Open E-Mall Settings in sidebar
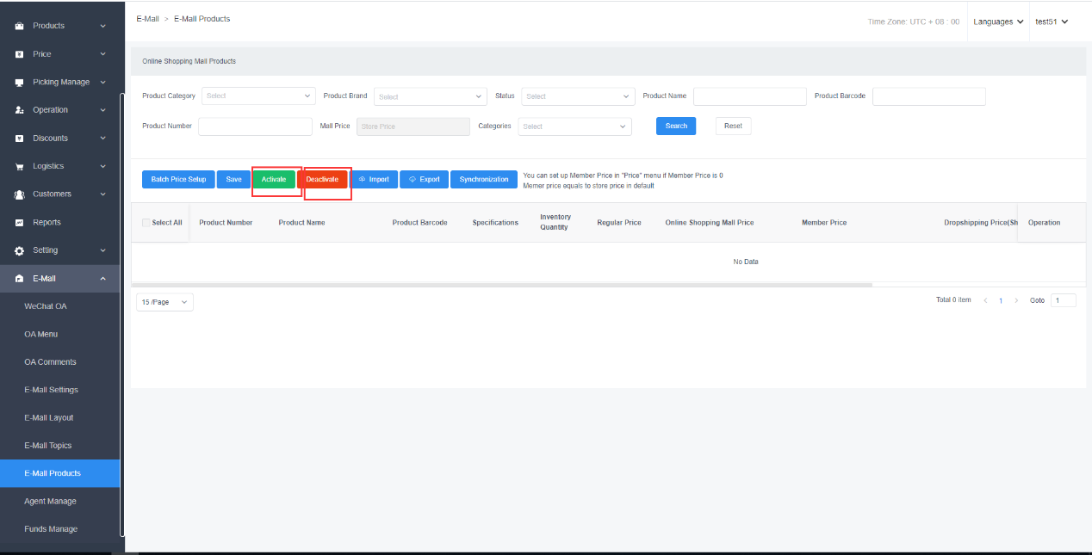Screen dimensions: 1092x555 point(51,390)
